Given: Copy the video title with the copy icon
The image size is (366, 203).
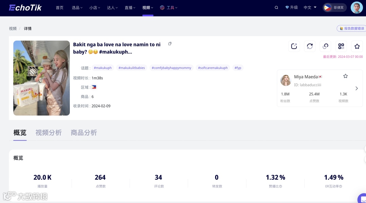Looking at the screenshot, I should [170, 44].
